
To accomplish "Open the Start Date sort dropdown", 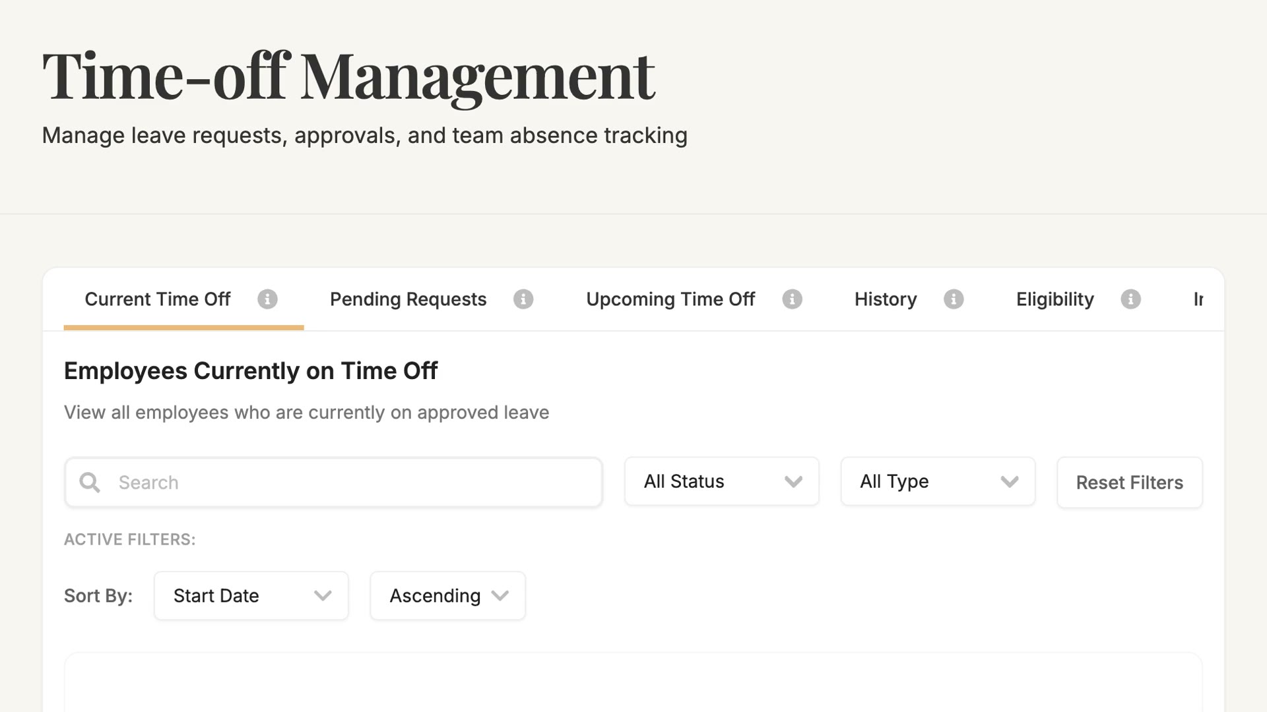I will (x=251, y=596).
